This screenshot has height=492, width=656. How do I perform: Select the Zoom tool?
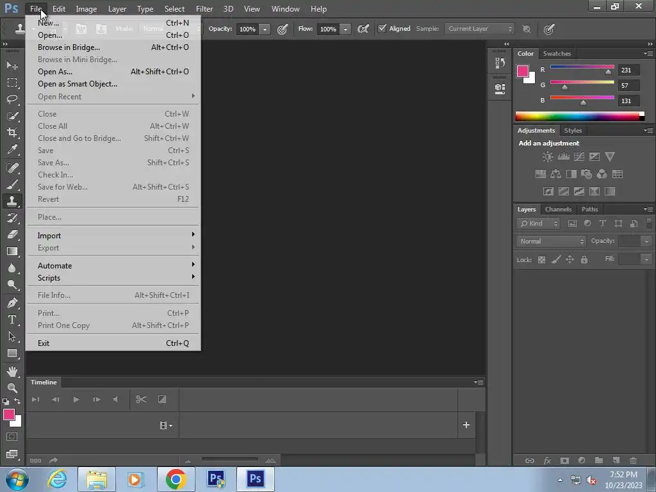(12, 388)
